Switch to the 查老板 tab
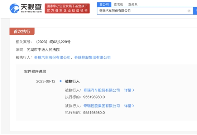Screen dimensions: 197x135 [118, 5]
